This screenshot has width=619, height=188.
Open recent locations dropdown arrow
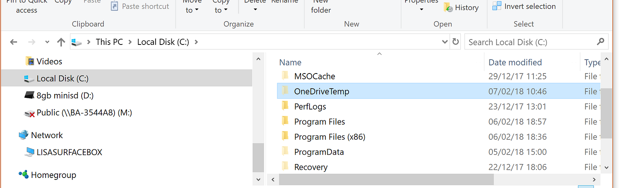tap(47, 42)
